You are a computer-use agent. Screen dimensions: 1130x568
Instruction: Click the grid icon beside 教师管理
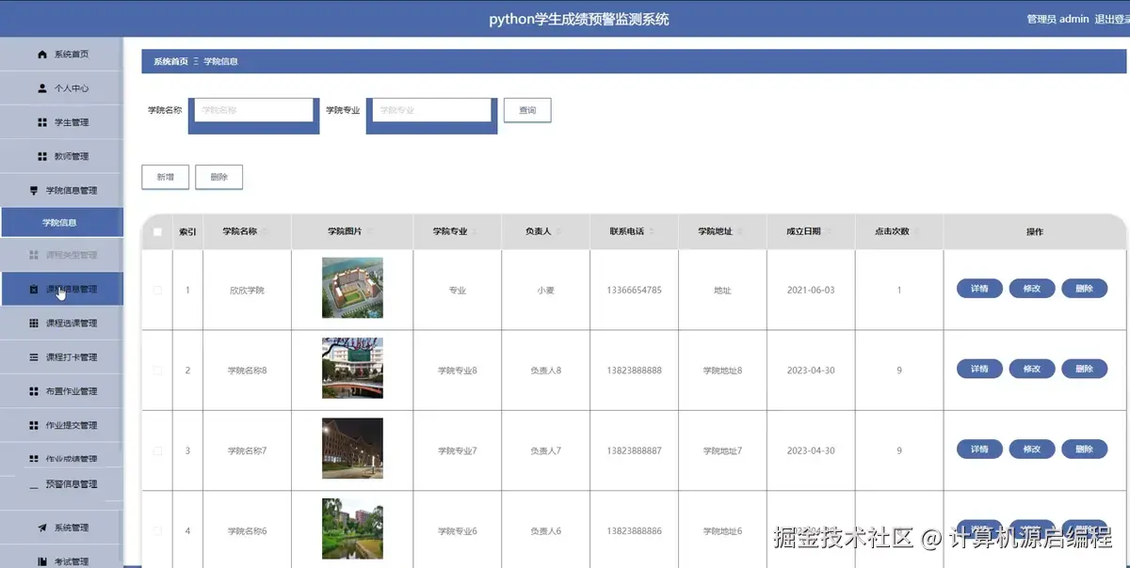click(x=42, y=156)
